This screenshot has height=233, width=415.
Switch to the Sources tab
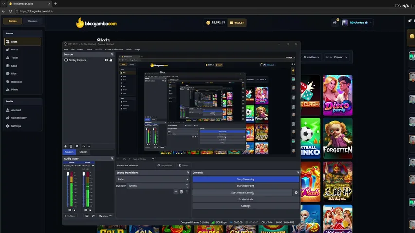click(x=70, y=152)
